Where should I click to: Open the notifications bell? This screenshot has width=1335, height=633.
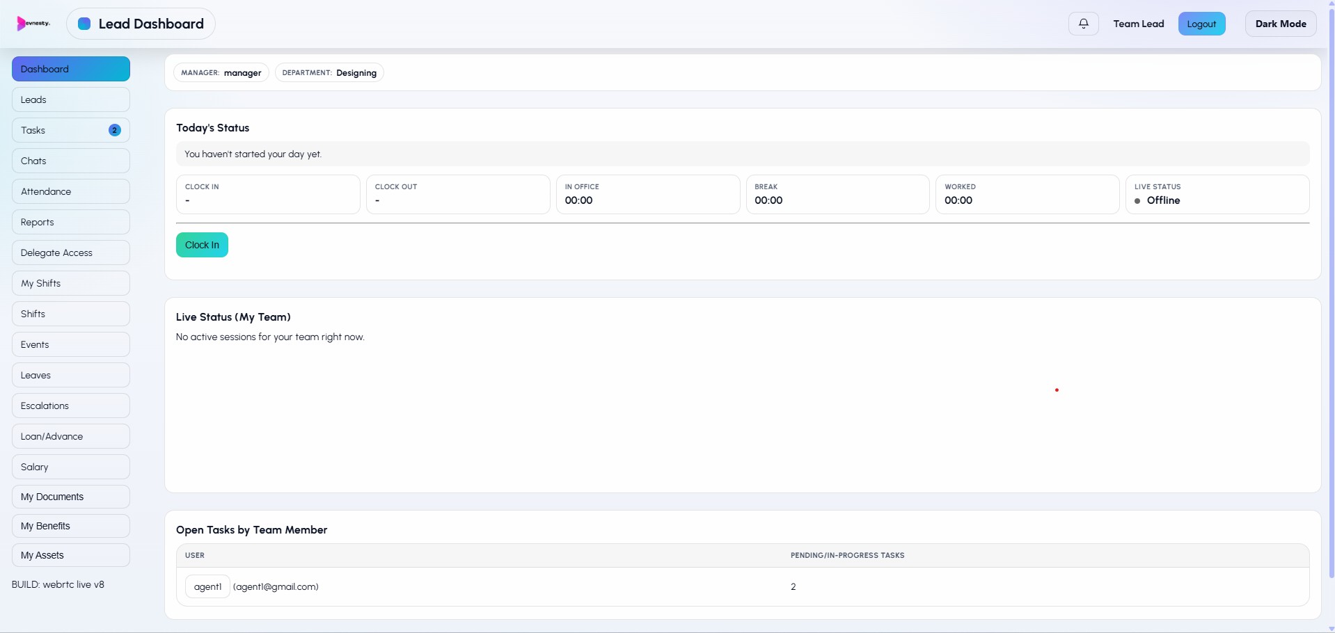point(1083,23)
